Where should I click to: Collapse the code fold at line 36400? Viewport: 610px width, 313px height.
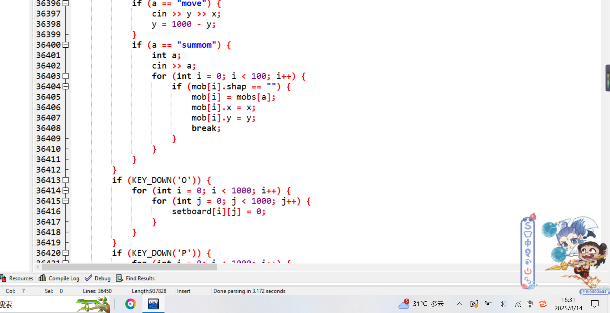(x=66, y=45)
